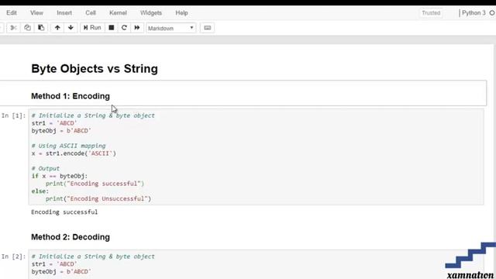Click the Python 3 kernel indicator circle
The height and width of the screenshot is (279, 496).
pyautogui.click(x=492, y=13)
